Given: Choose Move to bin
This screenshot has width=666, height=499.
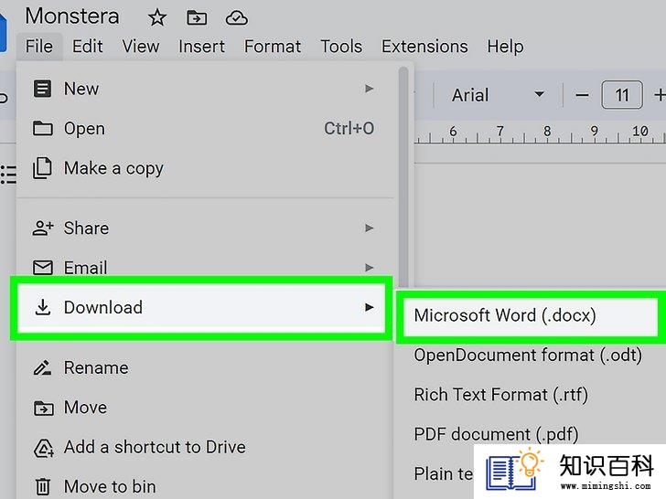Looking at the screenshot, I should point(204,486).
